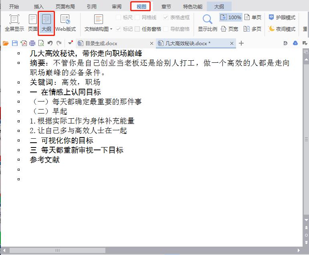Click the blue cloud icon right of tab bar
Image resolution: width=309 pixels, height=255 pixels.
pos(295,43)
